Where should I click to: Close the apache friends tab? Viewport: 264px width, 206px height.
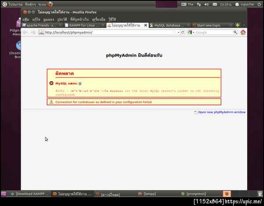tap(60, 25)
